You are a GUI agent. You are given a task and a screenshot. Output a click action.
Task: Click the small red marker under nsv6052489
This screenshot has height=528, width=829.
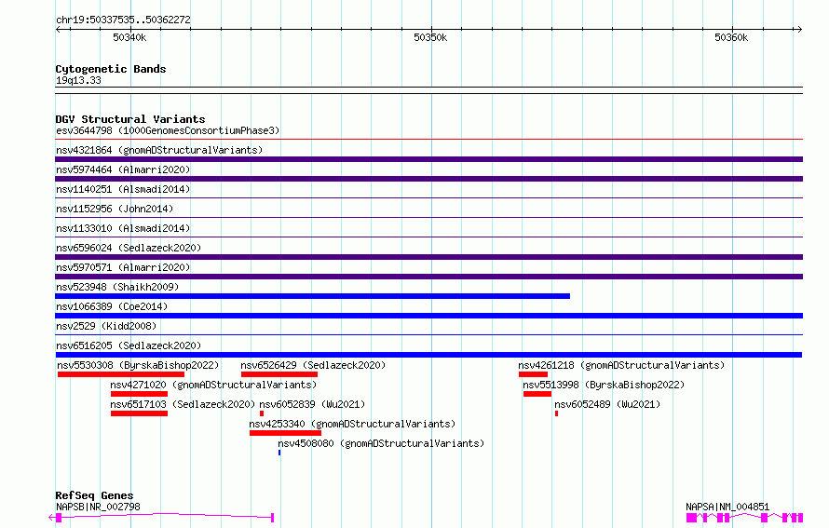556,413
